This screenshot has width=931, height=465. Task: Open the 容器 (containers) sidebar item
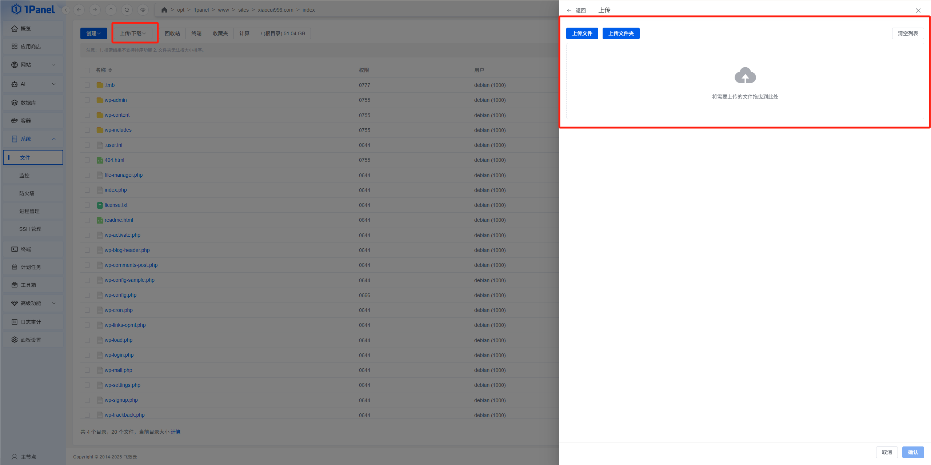(x=25, y=121)
